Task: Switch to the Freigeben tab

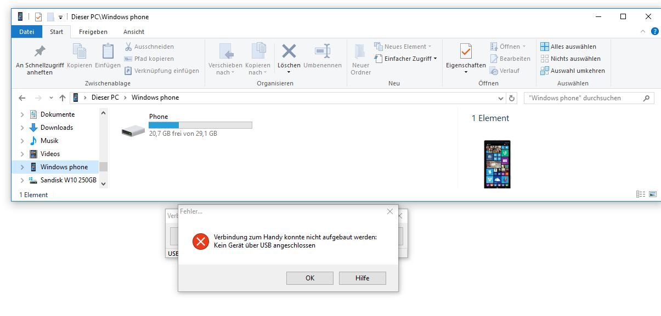Action: tap(93, 32)
